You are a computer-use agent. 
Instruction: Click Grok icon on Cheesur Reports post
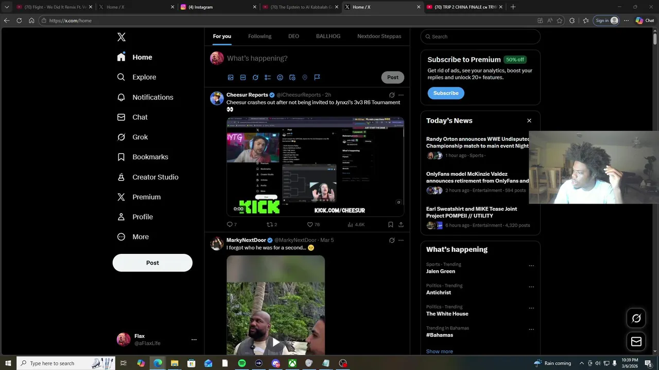[x=392, y=95]
